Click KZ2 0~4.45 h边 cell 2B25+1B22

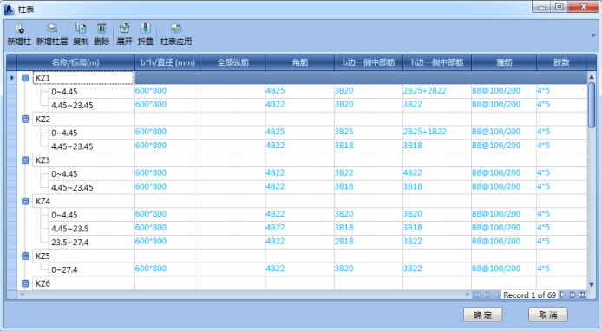437,133
